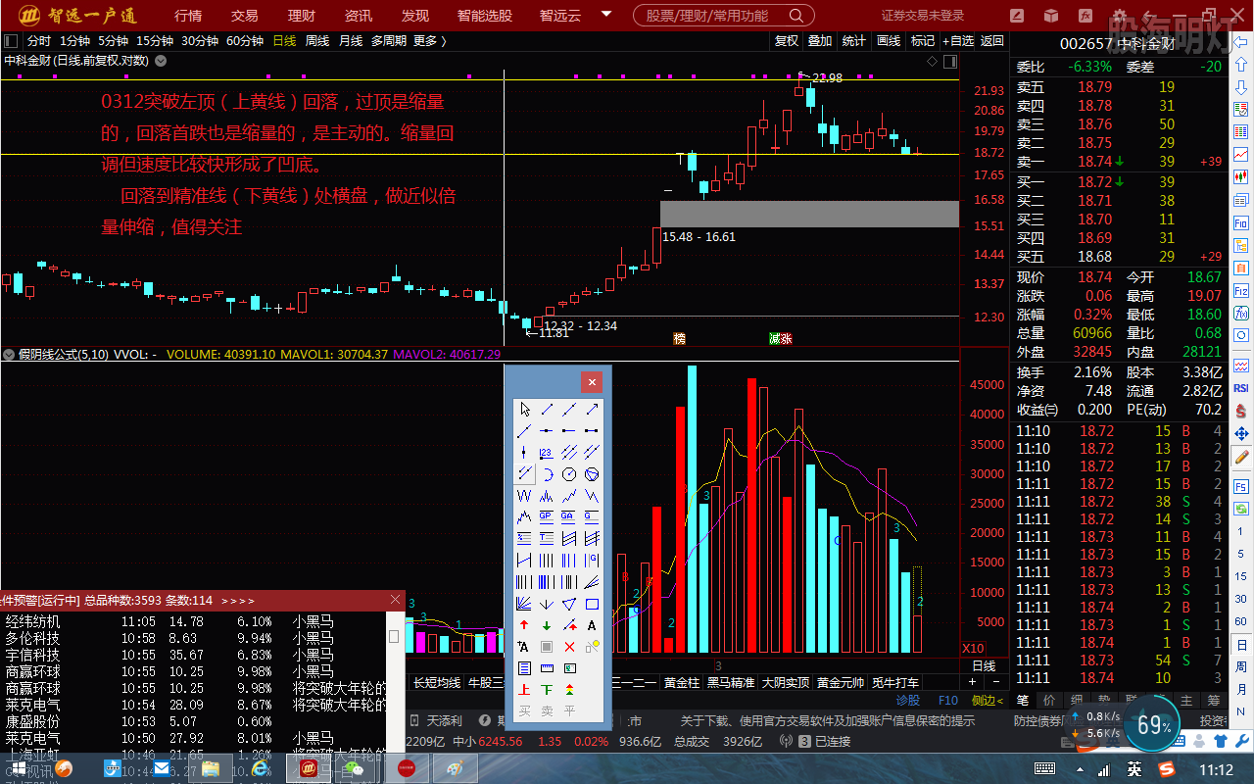Select the W-shaped wave drawing tool

[524, 496]
